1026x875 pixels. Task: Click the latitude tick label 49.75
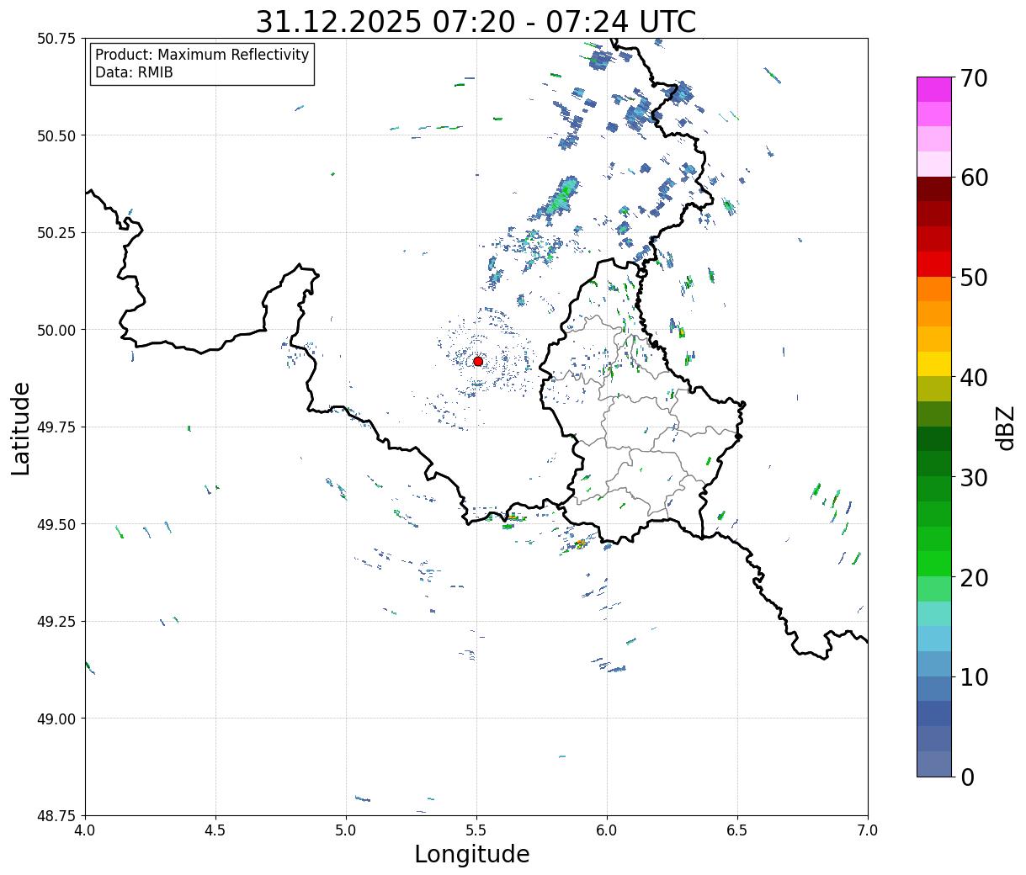point(56,427)
